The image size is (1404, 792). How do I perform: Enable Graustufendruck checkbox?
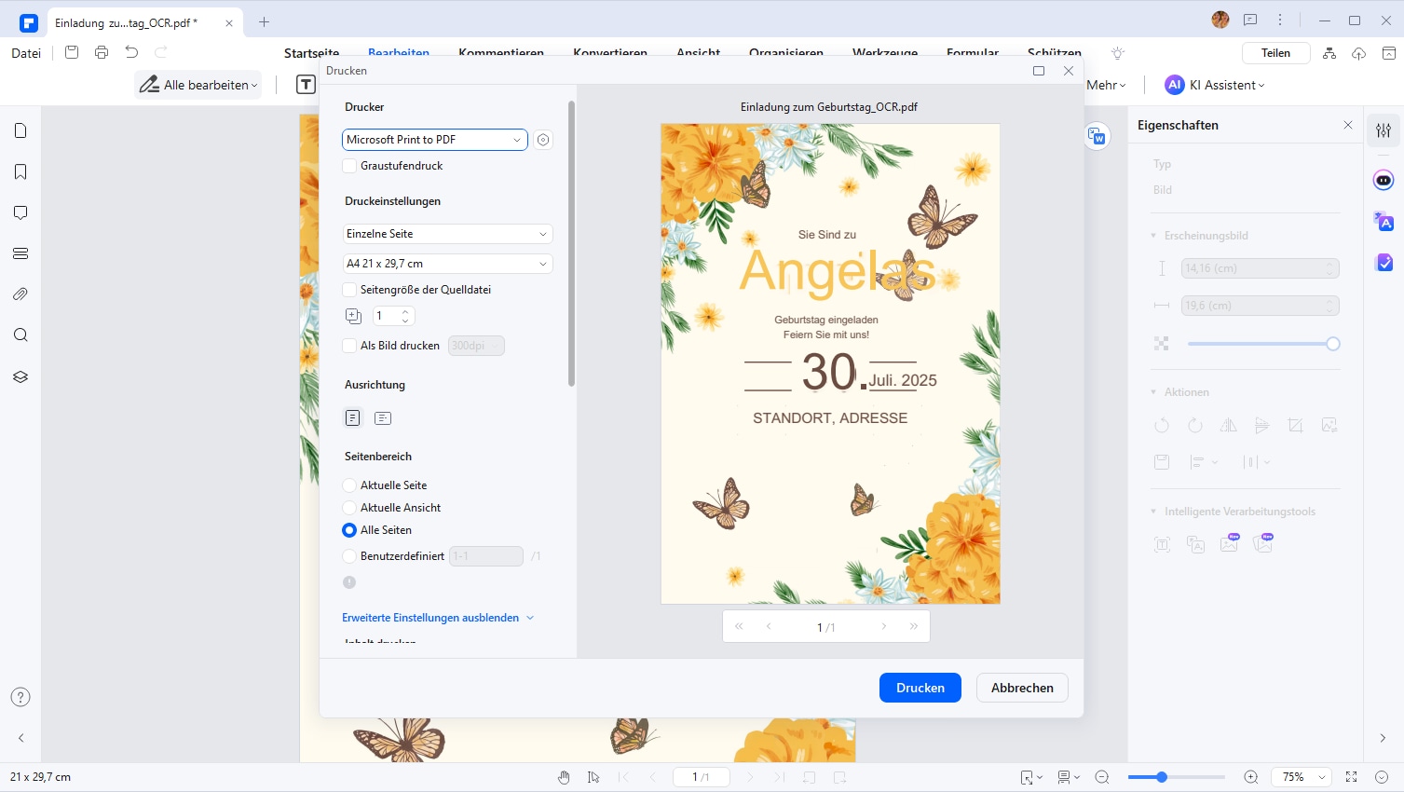pos(349,166)
